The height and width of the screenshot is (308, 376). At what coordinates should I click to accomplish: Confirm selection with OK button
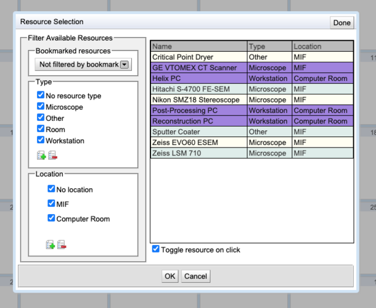coord(170,276)
